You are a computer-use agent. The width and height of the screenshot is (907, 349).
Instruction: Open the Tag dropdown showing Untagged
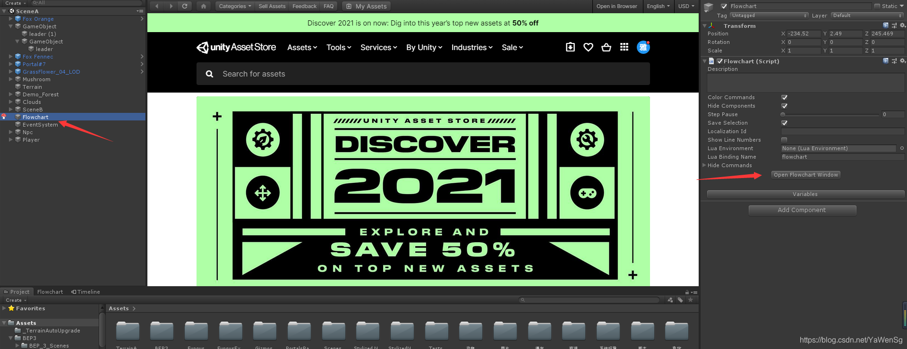coord(769,16)
